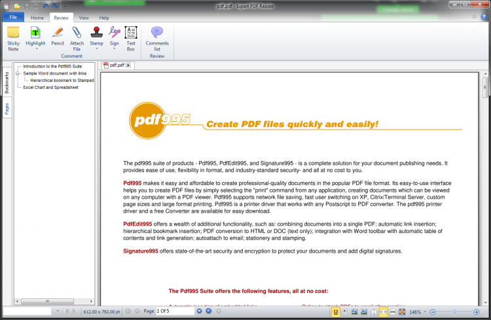
Task: Click the application icon in title bar
Action: coord(7,6)
